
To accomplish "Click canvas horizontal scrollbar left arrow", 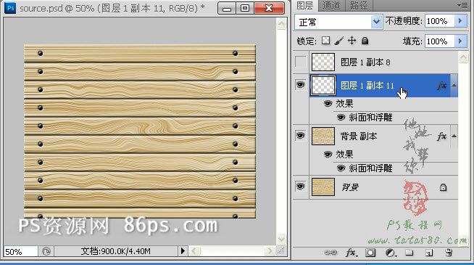I will click(195, 251).
